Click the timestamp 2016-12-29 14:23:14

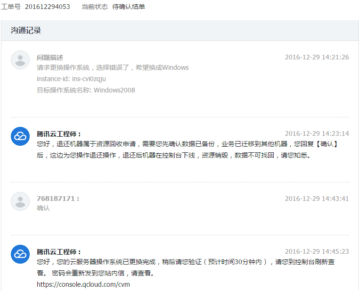click(317, 133)
